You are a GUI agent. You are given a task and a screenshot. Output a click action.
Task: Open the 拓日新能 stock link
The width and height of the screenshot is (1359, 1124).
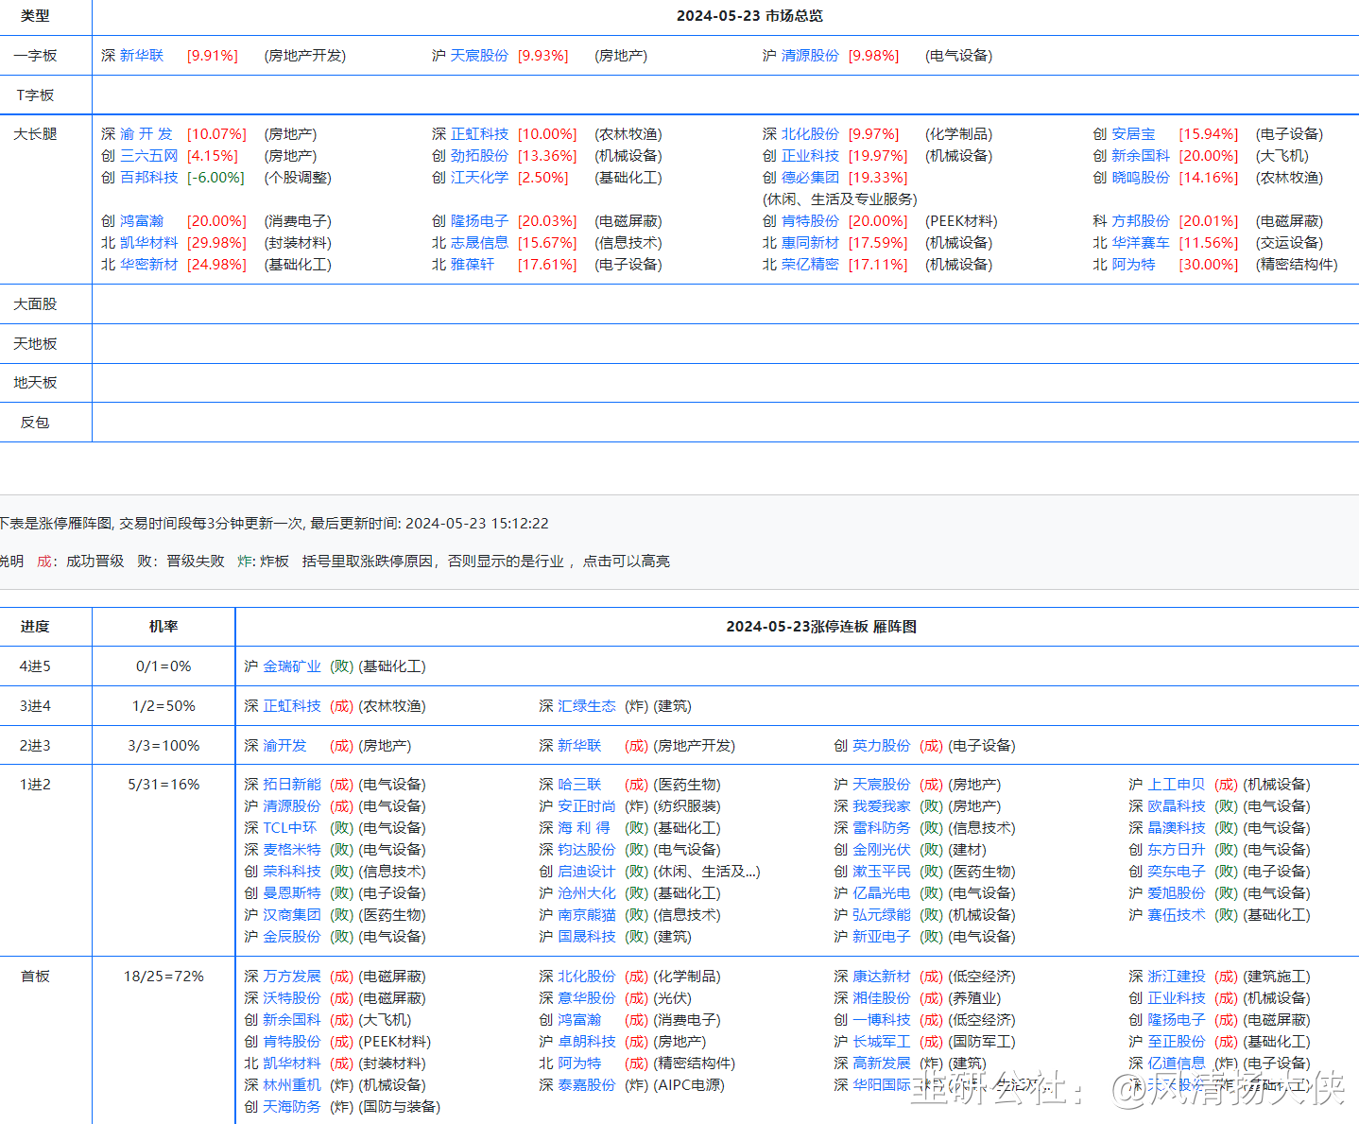tap(292, 785)
